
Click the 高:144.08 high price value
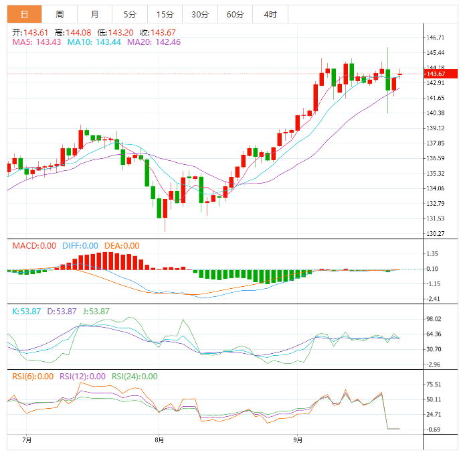click(73, 32)
